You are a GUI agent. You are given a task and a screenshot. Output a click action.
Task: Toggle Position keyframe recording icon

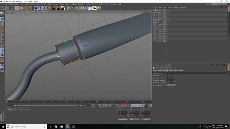tap(132, 106)
